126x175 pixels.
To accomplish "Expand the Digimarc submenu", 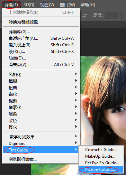I will click(x=41, y=143).
